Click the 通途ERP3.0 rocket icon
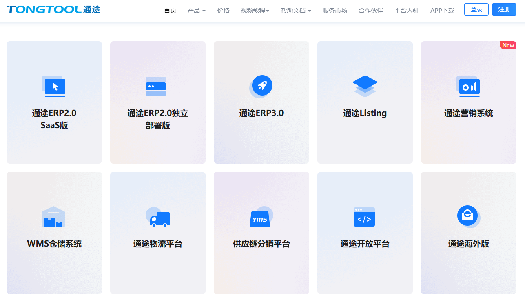The width and height of the screenshot is (525, 300). (x=261, y=86)
